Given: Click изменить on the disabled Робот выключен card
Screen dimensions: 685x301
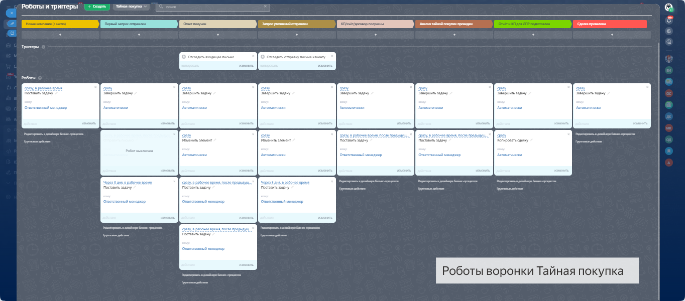Looking at the screenshot, I should pyautogui.click(x=168, y=170).
